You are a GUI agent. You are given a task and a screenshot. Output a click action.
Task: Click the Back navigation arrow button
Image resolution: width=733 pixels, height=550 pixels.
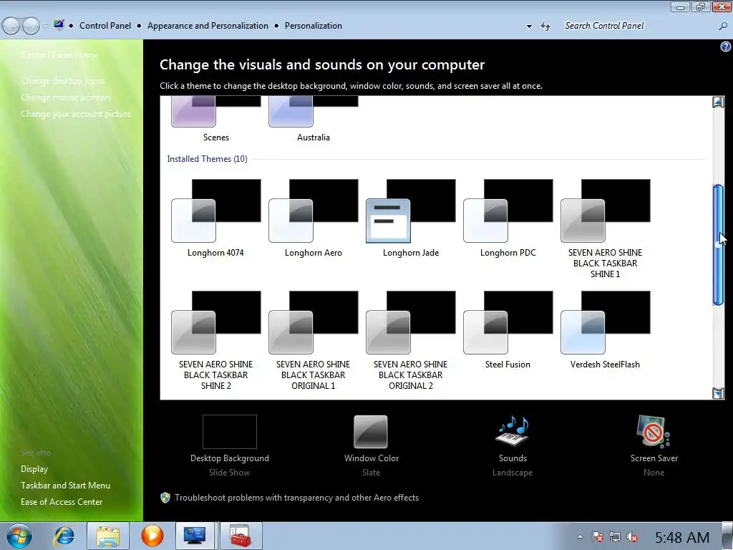11,26
